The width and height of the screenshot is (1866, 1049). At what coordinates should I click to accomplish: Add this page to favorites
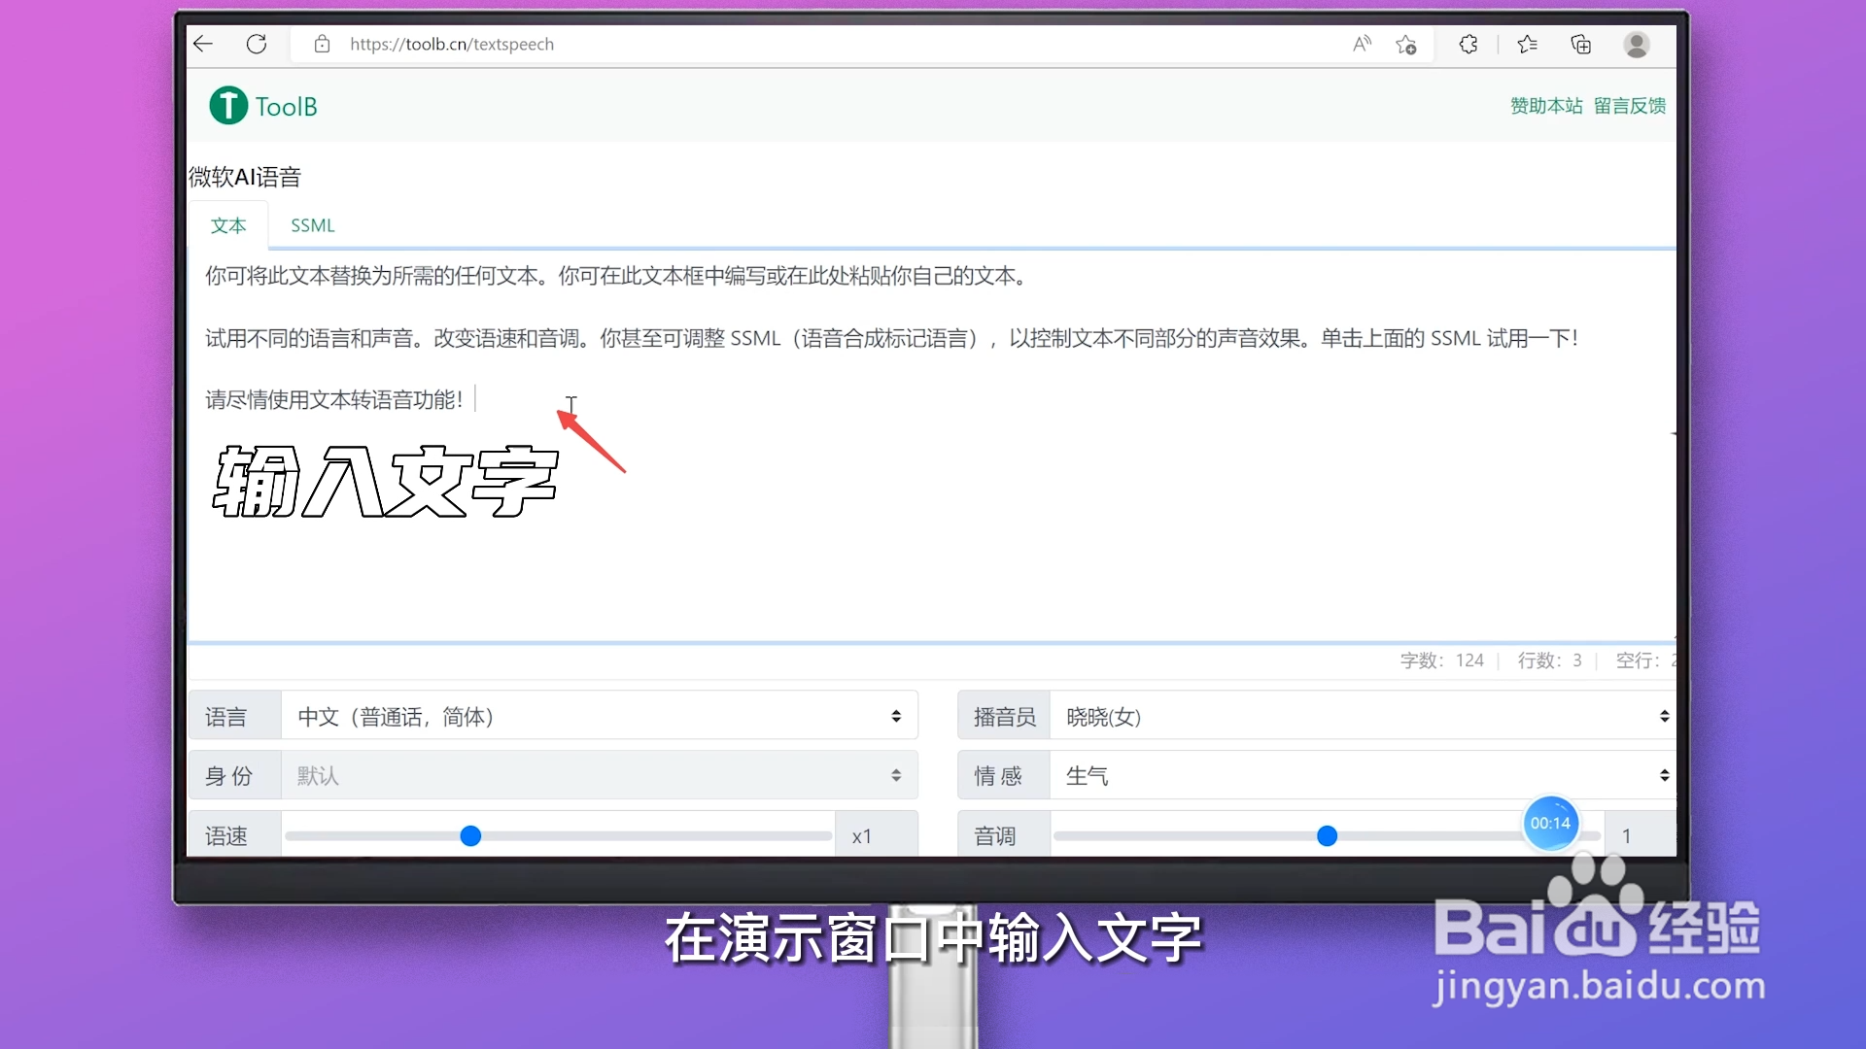pyautogui.click(x=1406, y=45)
